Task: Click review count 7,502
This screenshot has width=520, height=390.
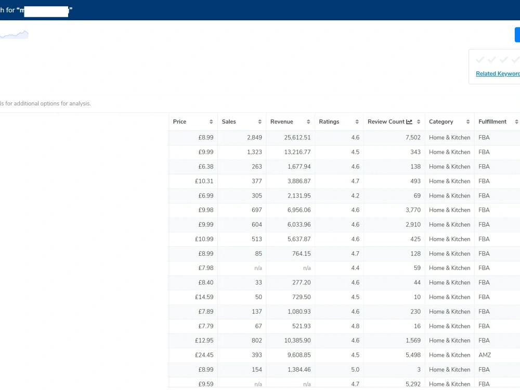Action: (x=413, y=138)
